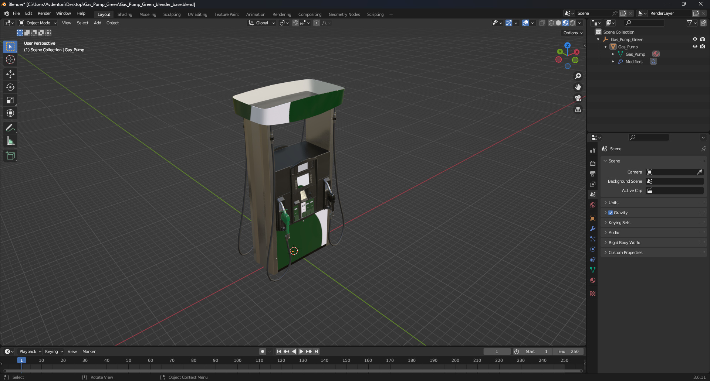Click frame 100 on the timeline
This screenshot has width=710, height=381.
coord(237,361)
